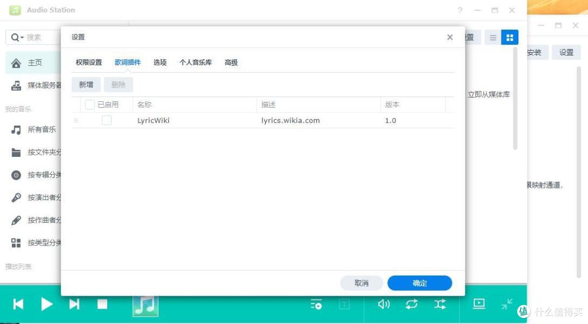588x324 pixels.
Task: Select By Album (按专辑分类) in the sidebar
Action: click(34, 175)
